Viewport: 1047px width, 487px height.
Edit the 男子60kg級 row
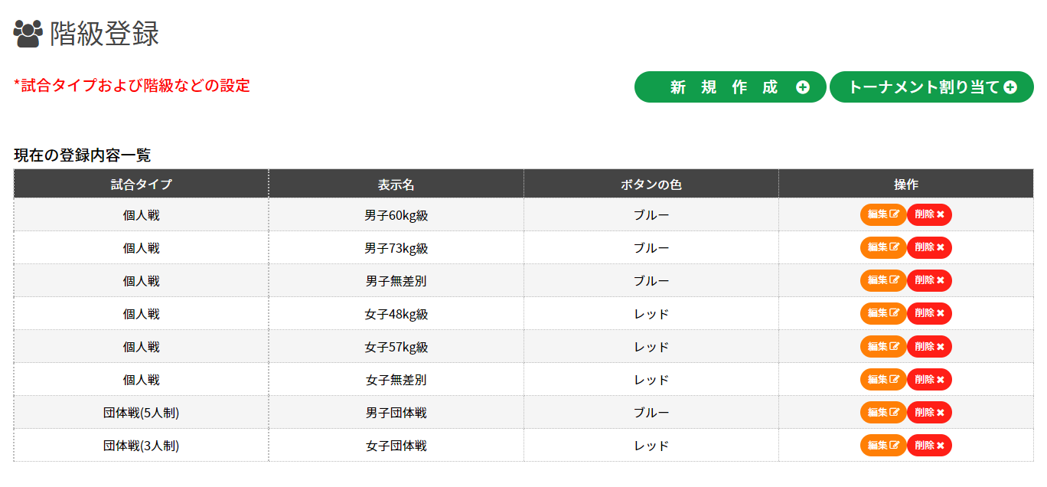coord(882,215)
